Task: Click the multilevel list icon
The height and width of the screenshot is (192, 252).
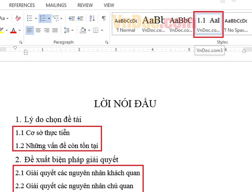Action: tap(56, 19)
